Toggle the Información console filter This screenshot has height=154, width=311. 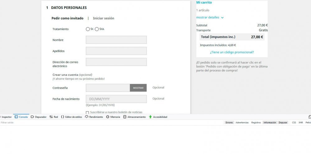[270, 123]
